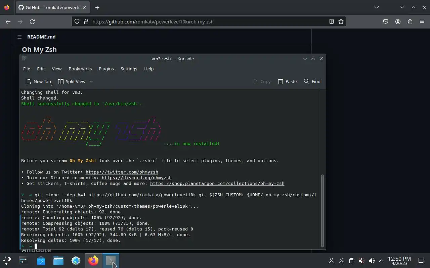The width and height of the screenshot is (430, 268).
Task: Go back to the previous page in Firefox
Action: click(8, 21)
